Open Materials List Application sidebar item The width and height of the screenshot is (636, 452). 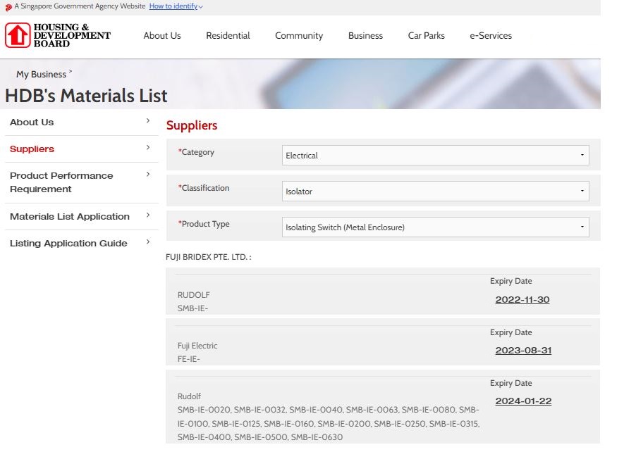pos(70,216)
